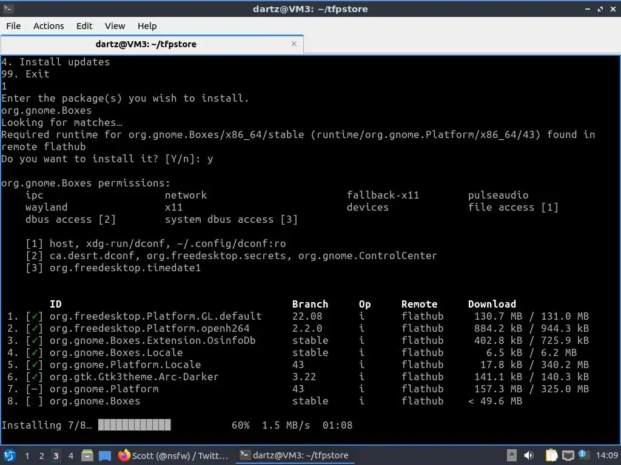Click the '99. Exit' menu line
621x465 pixels.
[25, 74]
